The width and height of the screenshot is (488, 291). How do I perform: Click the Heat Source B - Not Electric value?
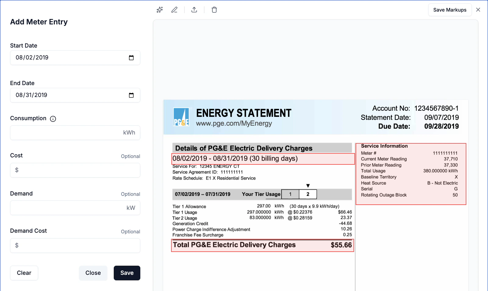click(x=443, y=183)
